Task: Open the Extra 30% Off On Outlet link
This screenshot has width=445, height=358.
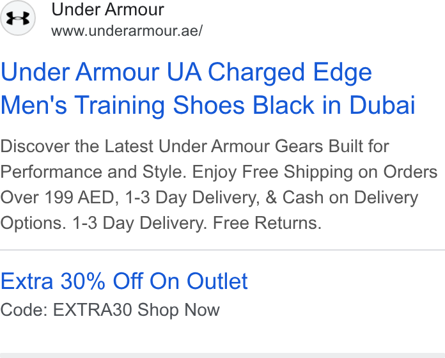Action: tap(124, 281)
